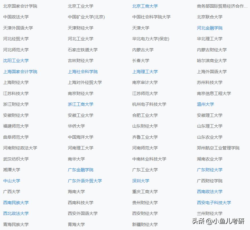Screen dimensions: 250x230
Task: Click 内蒙古财经大学 entry
Action: [212, 50]
